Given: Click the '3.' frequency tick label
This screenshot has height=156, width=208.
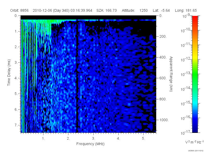Looking at the screenshot, I should coord(94,139).
